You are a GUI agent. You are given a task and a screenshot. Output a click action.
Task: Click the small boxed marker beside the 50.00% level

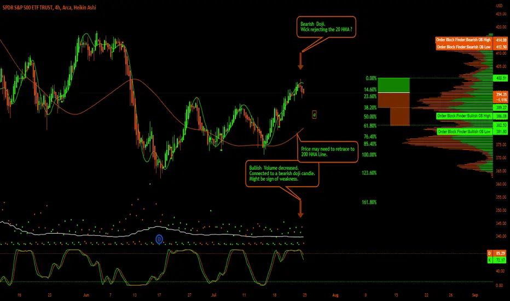point(314,115)
